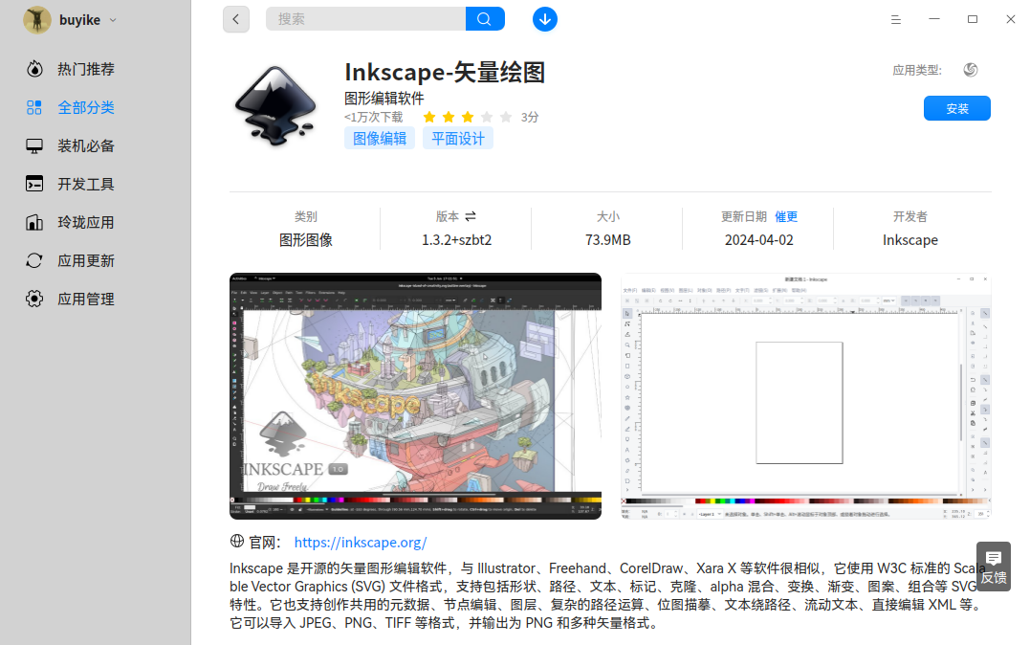Select 全部分类 in sidebar
The width and height of the screenshot is (1030, 645).
[x=86, y=107]
